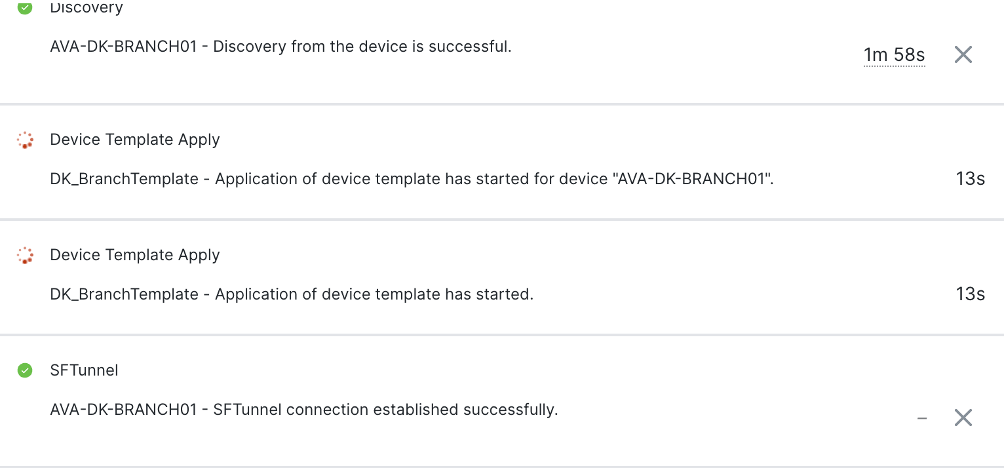Click the success badge on the SFTunnel notification

[x=24, y=370]
